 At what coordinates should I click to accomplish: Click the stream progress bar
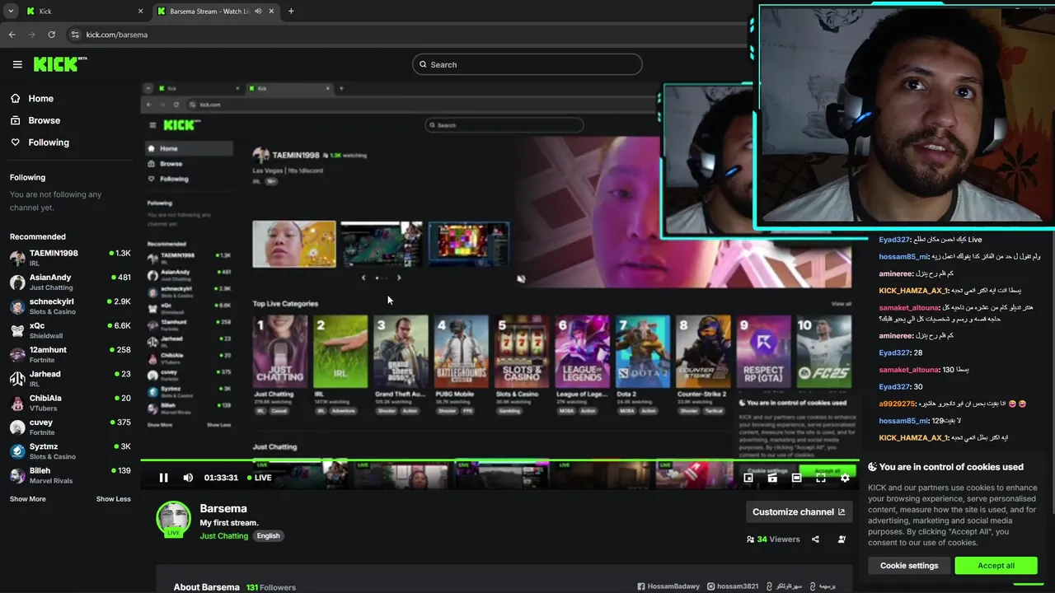(499, 460)
